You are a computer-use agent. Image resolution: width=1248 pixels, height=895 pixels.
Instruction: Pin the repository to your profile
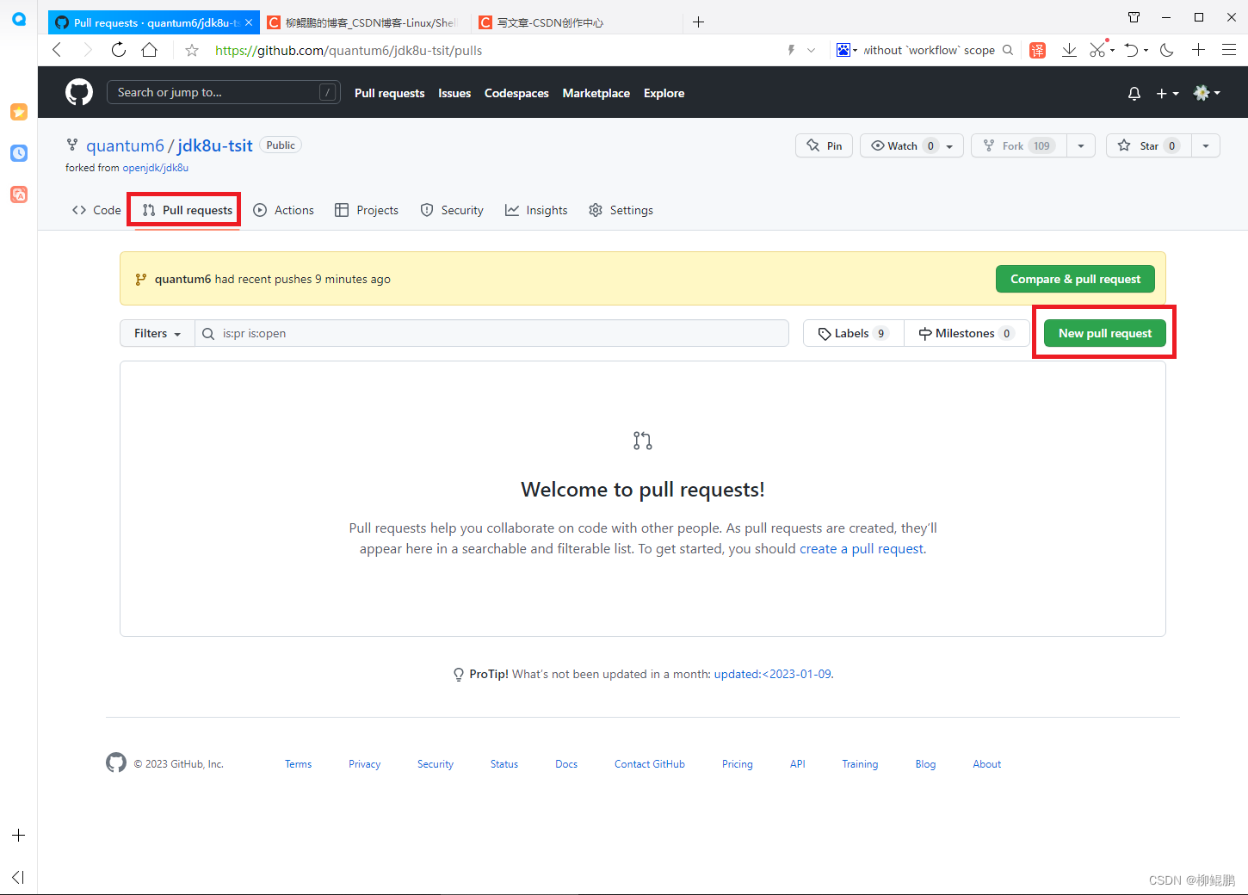(x=824, y=145)
